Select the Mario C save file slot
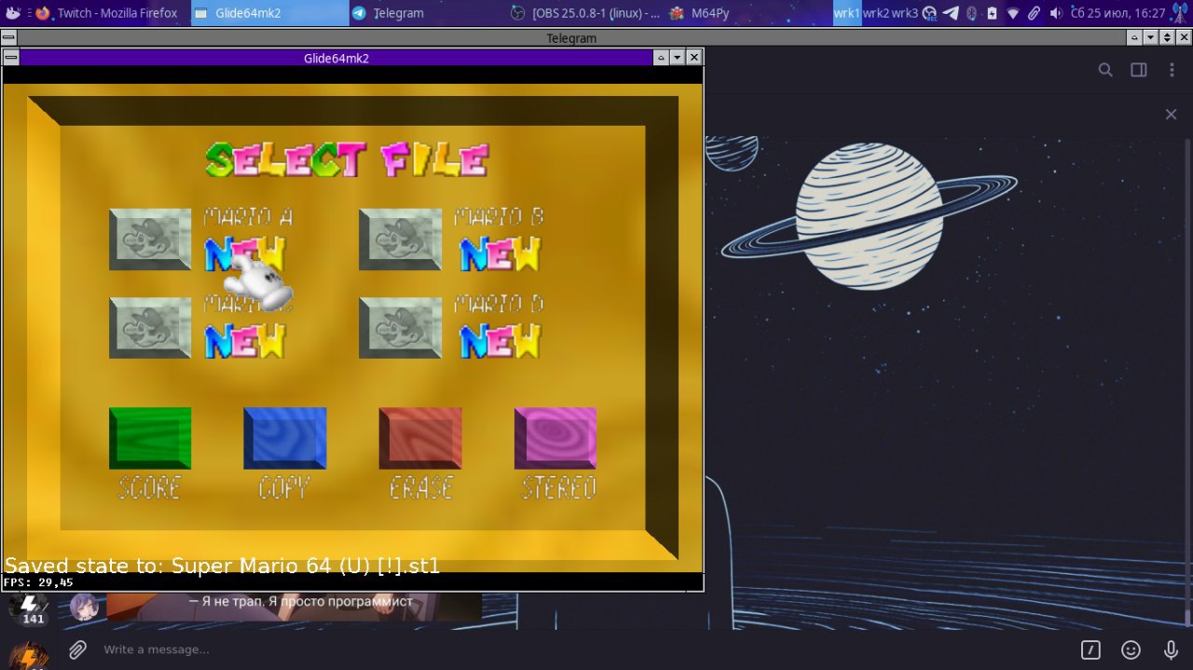 150,328
